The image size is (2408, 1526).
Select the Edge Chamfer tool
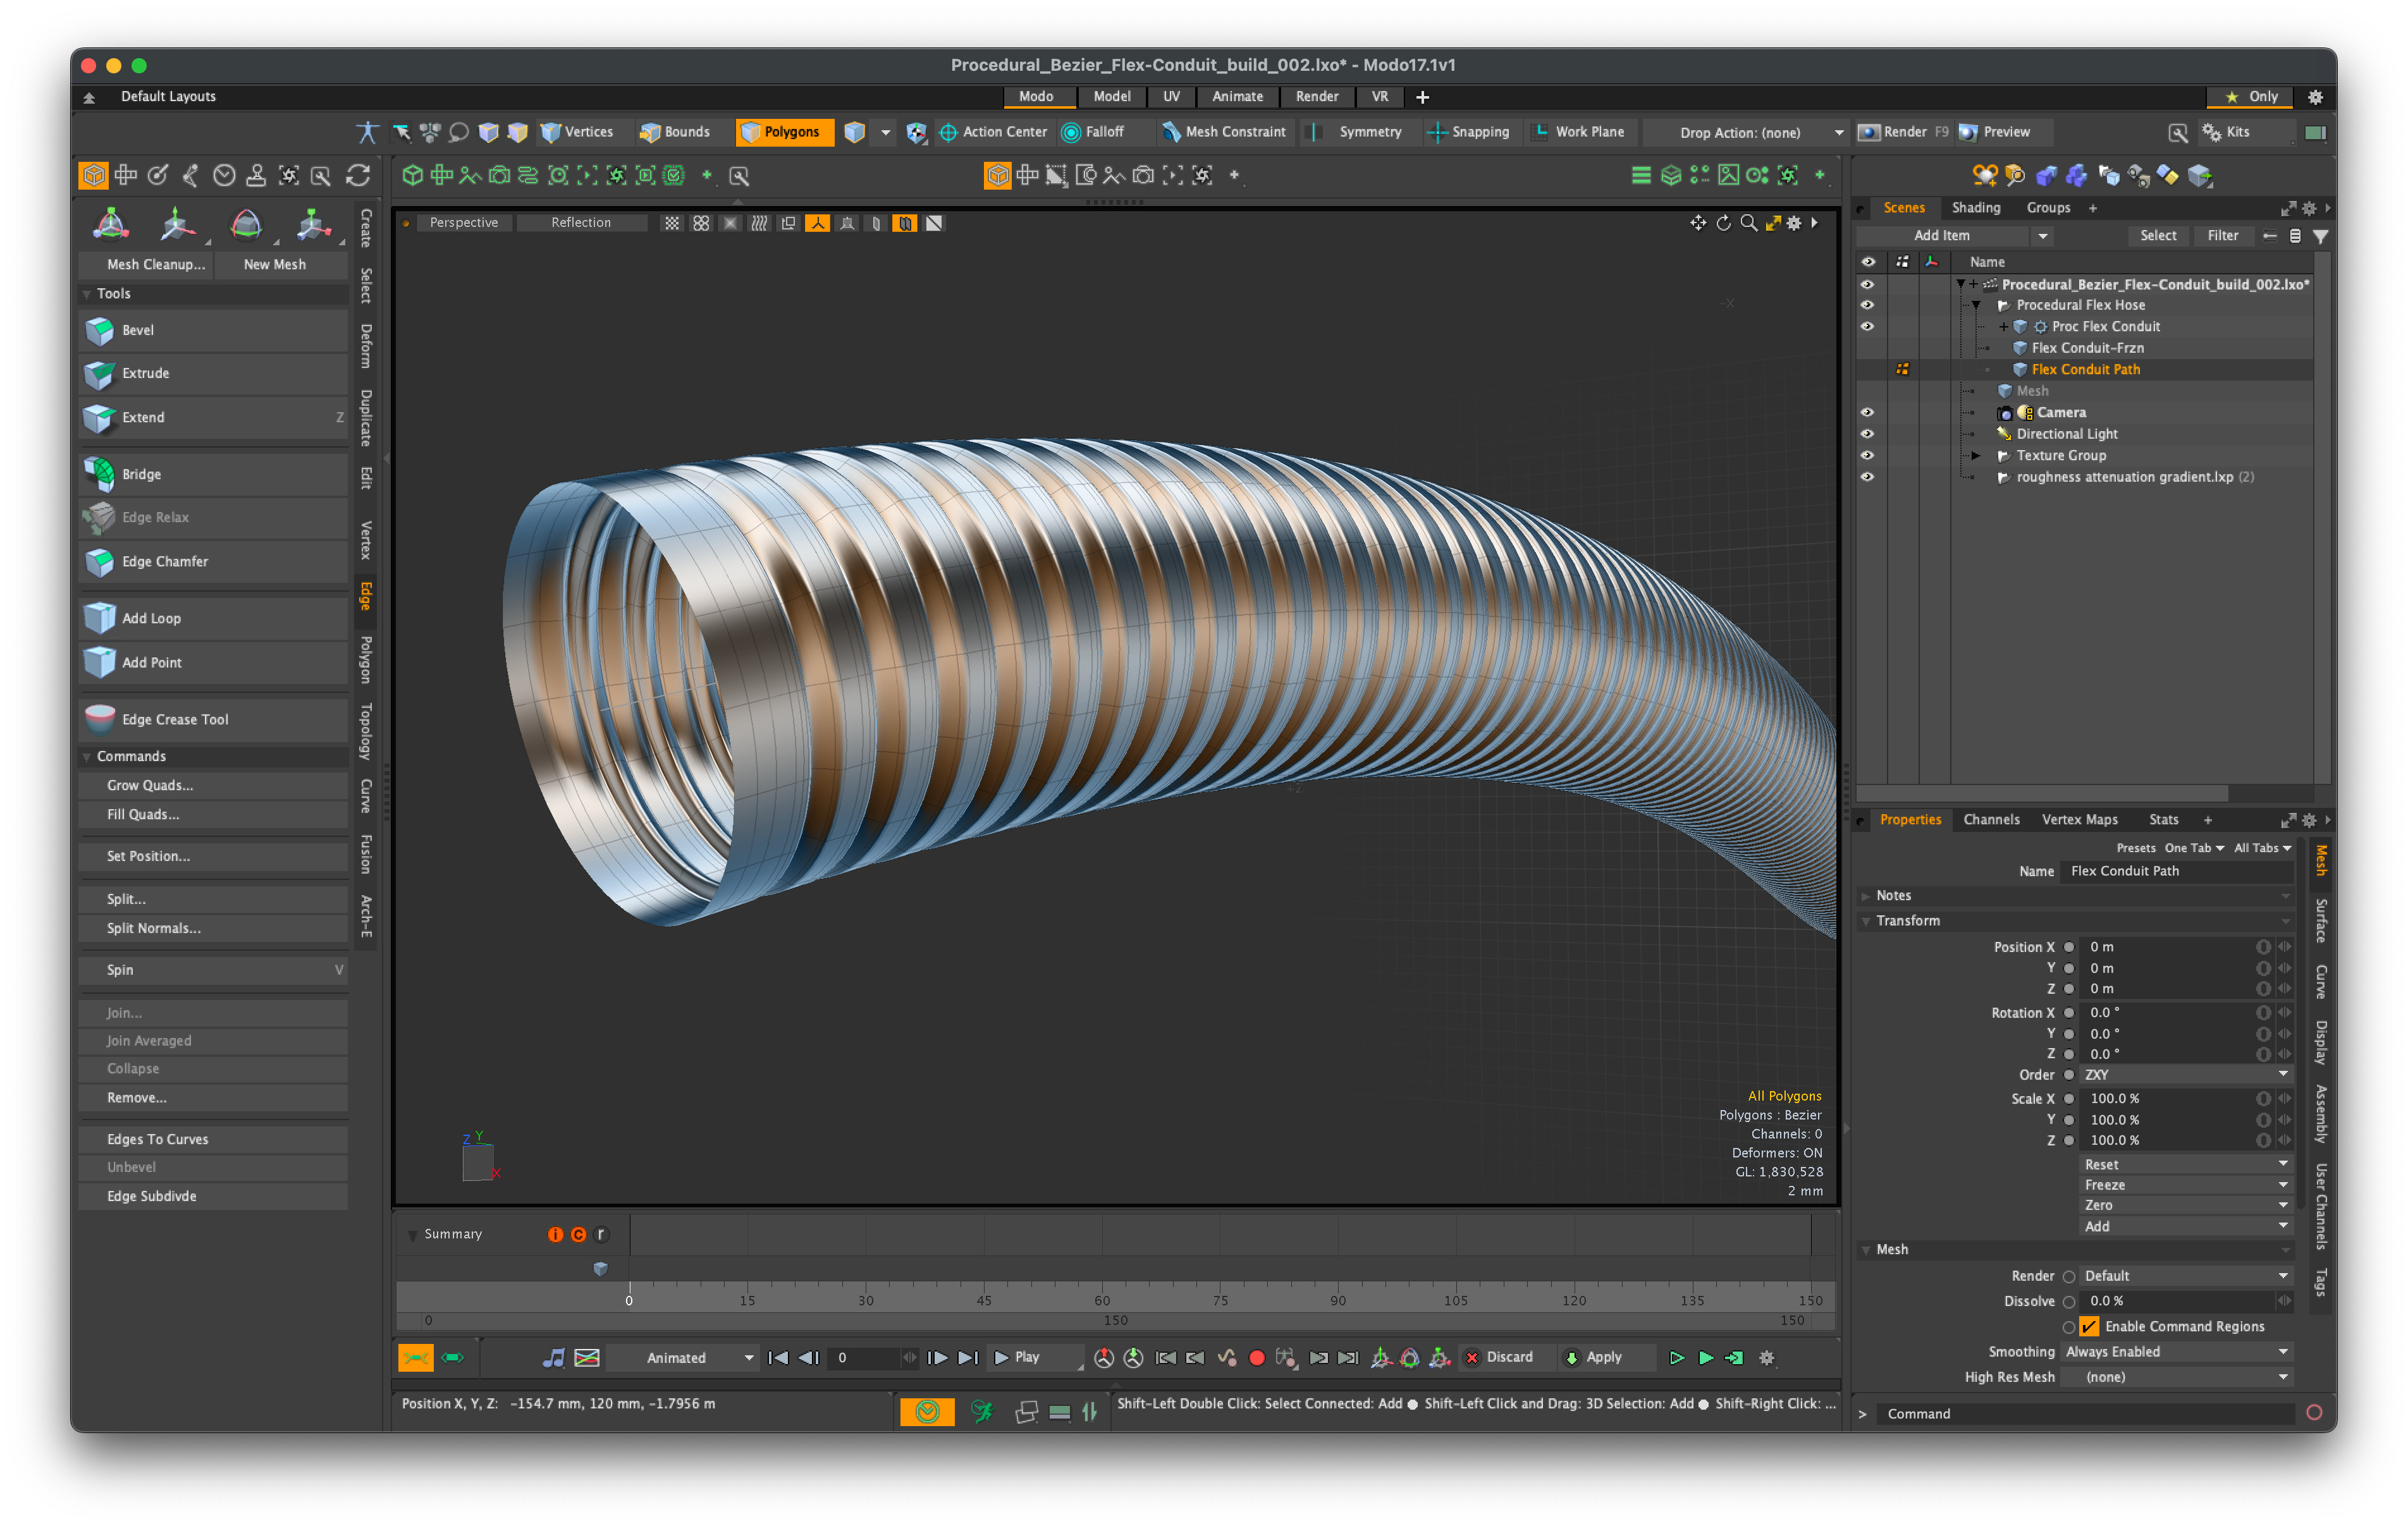pos(213,561)
